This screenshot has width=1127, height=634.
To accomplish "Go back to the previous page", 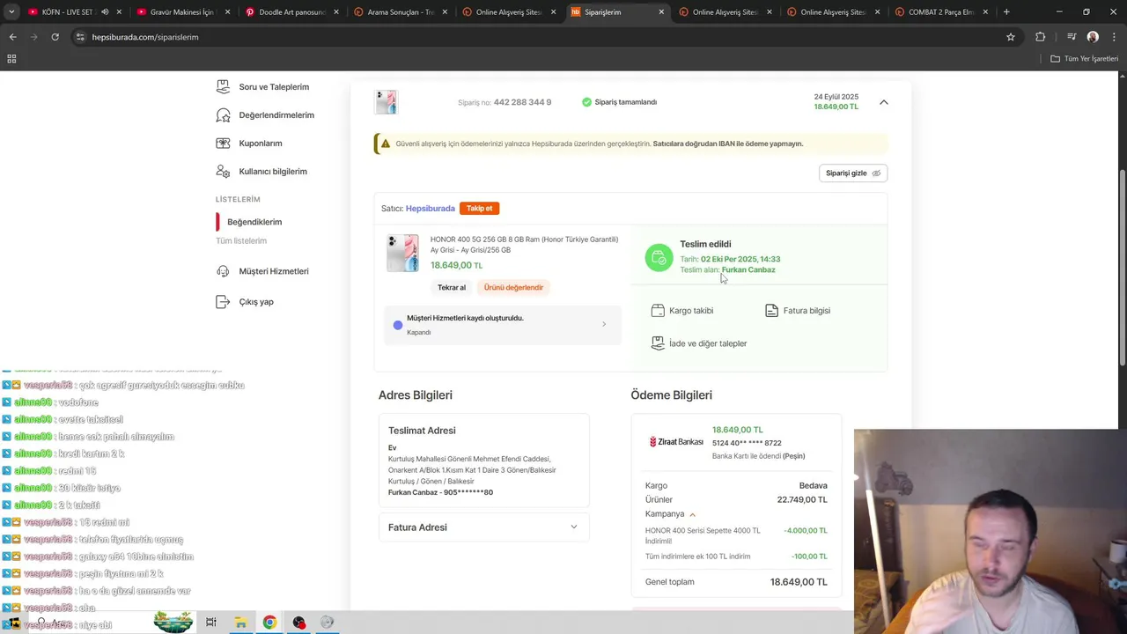I will click(x=12, y=37).
